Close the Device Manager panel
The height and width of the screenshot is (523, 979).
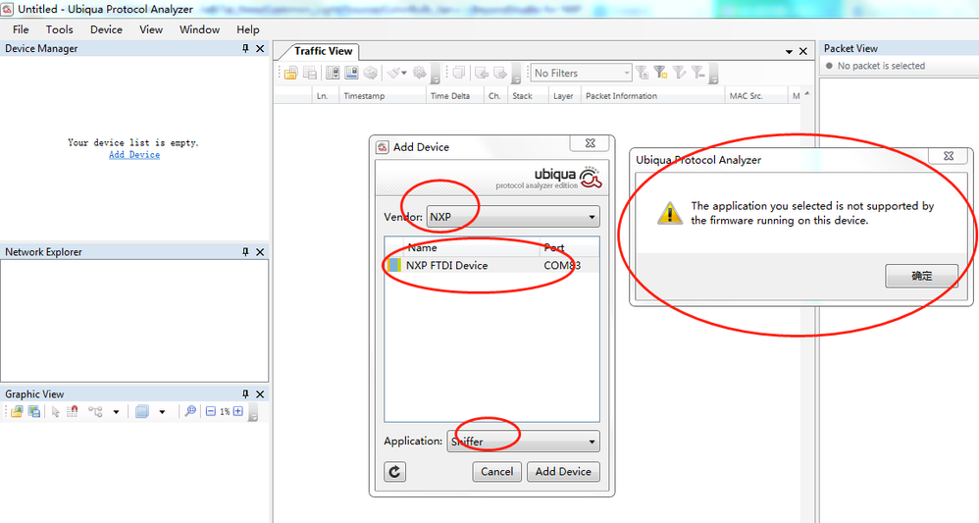260,48
